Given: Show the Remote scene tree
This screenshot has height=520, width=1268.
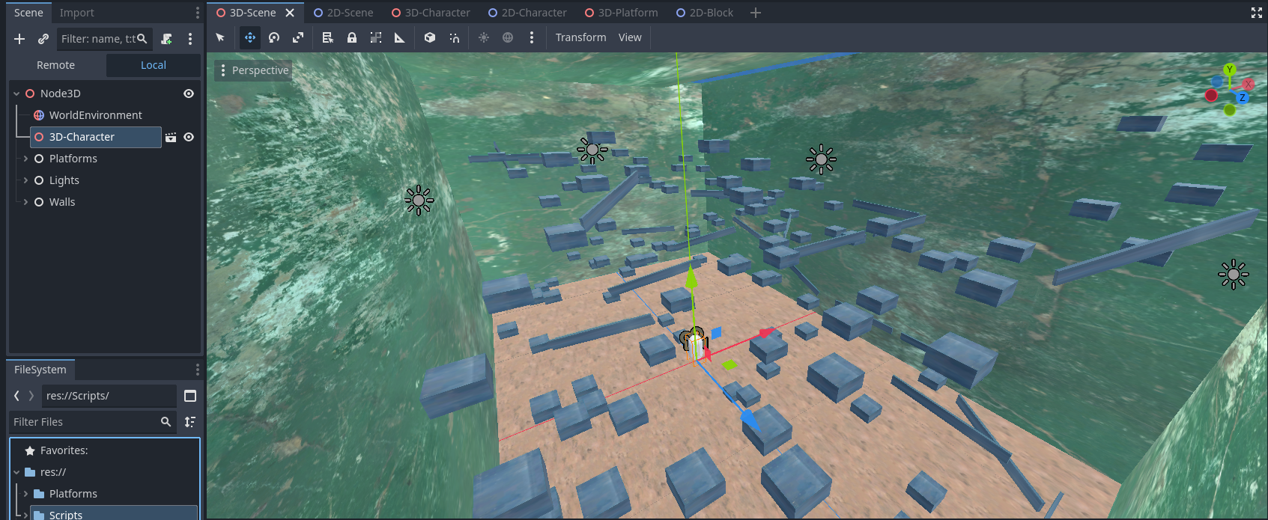Looking at the screenshot, I should click(56, 65).
